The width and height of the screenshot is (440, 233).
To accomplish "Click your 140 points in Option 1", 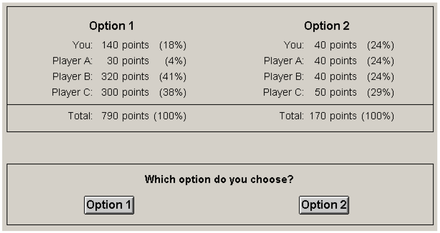I will tap(125, 45).
